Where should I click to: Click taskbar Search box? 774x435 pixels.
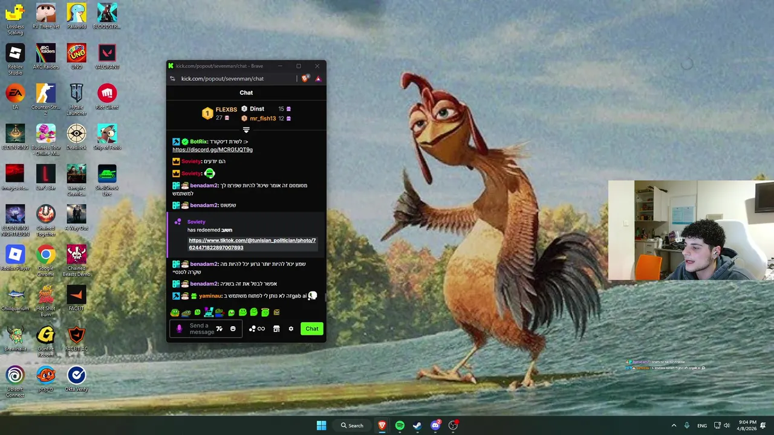pyautogui.click(x=352, y=425)
